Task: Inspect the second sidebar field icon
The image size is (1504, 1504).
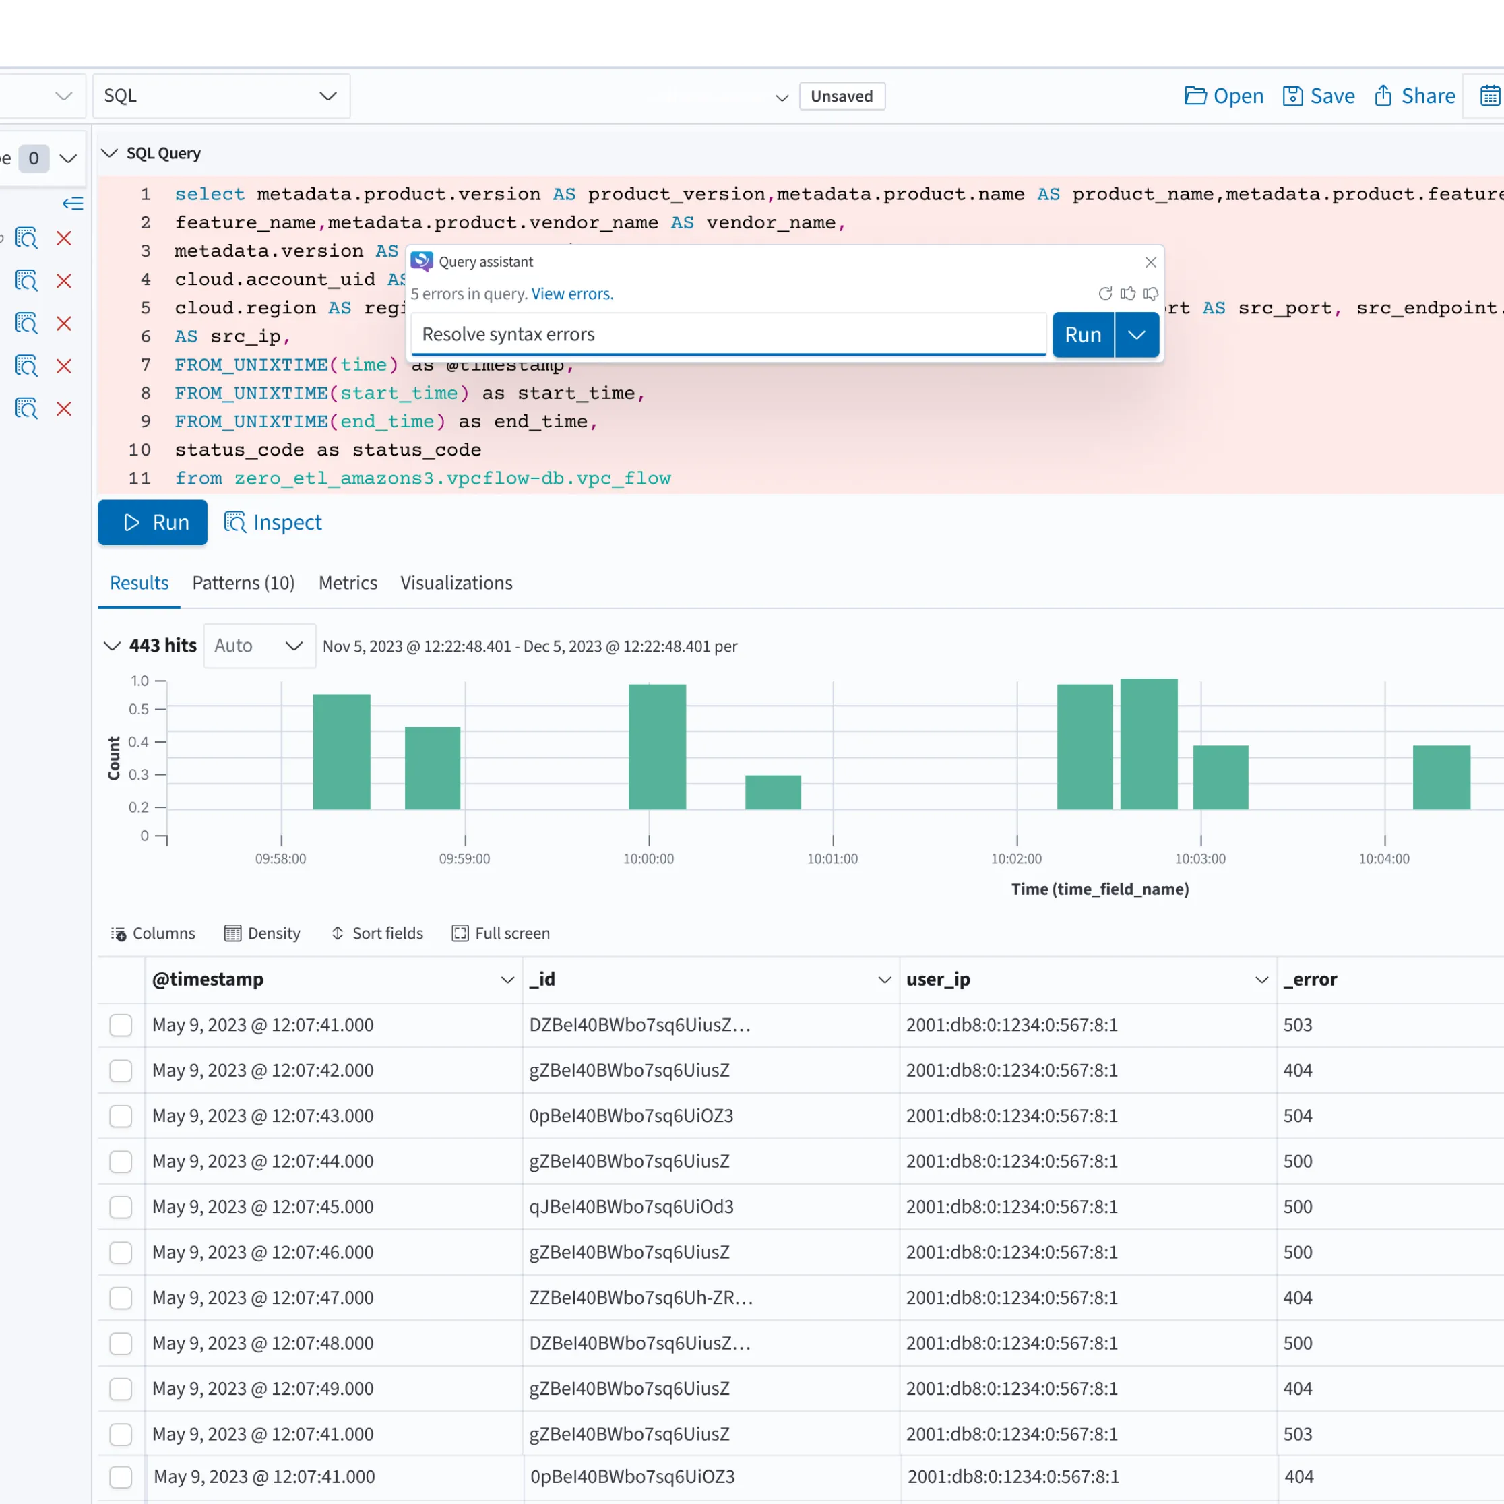Action: point(26,280)
